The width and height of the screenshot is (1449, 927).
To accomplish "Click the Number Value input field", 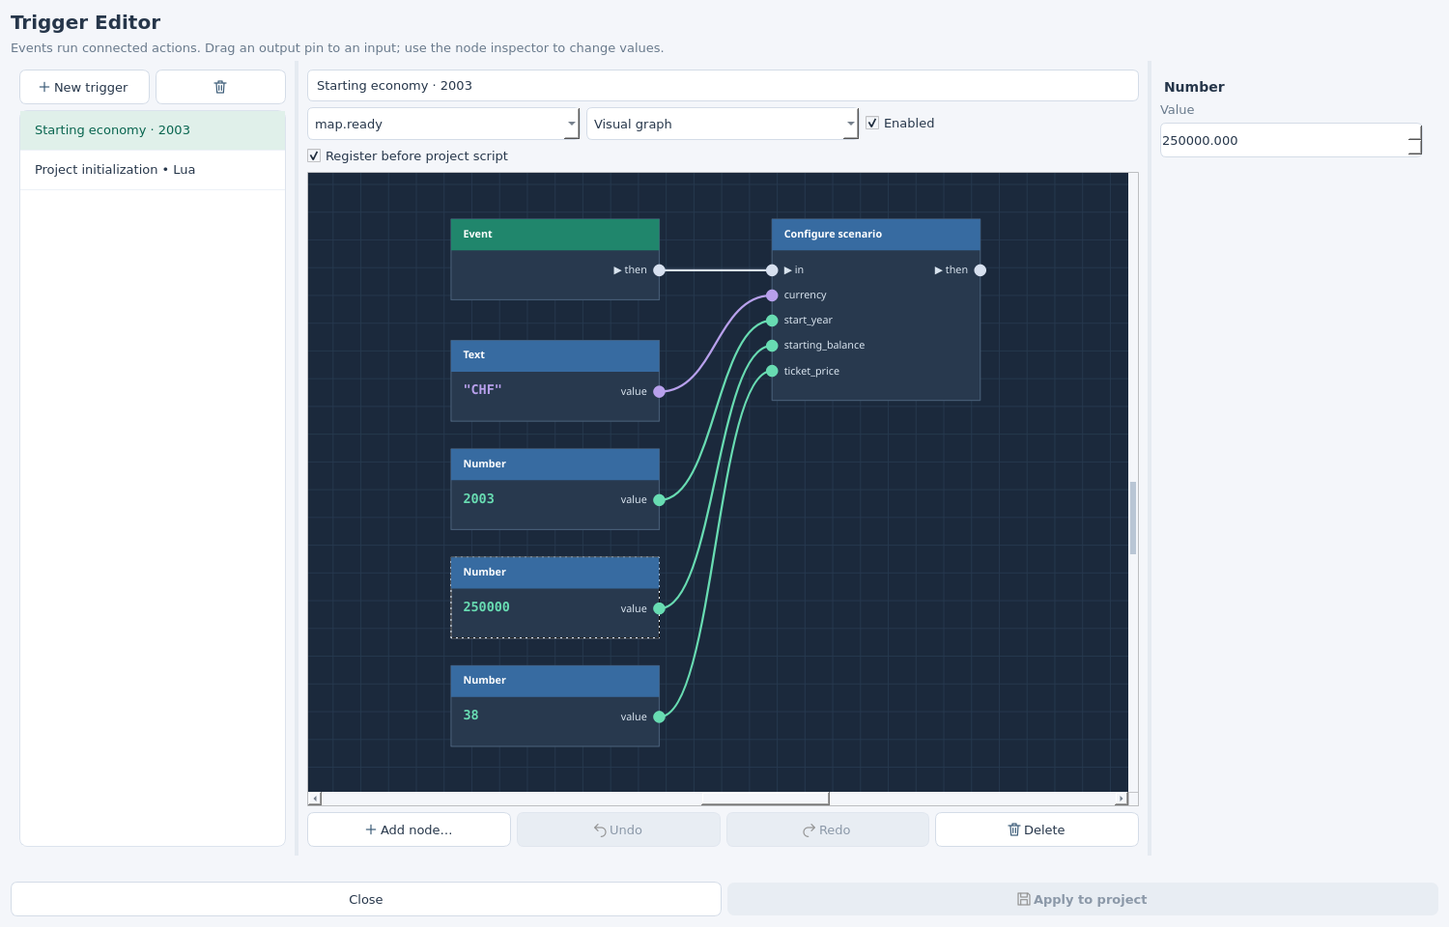I will (1284, 140).
